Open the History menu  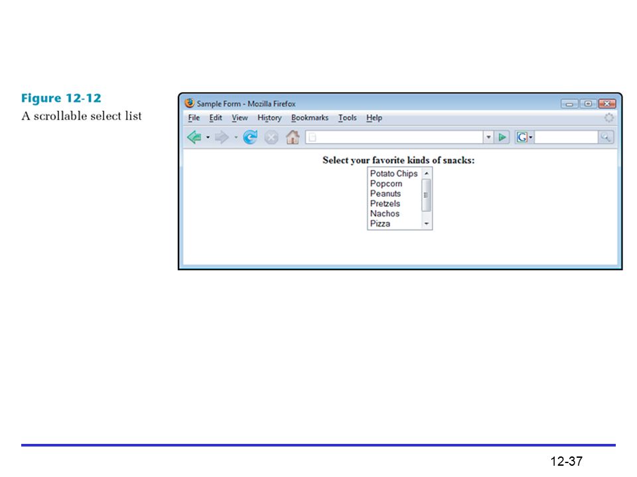269,118
